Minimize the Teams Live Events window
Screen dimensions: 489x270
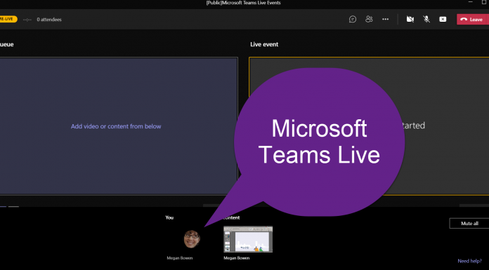tap(470, 2)
